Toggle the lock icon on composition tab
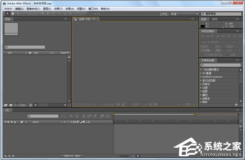 coord(76,19)
